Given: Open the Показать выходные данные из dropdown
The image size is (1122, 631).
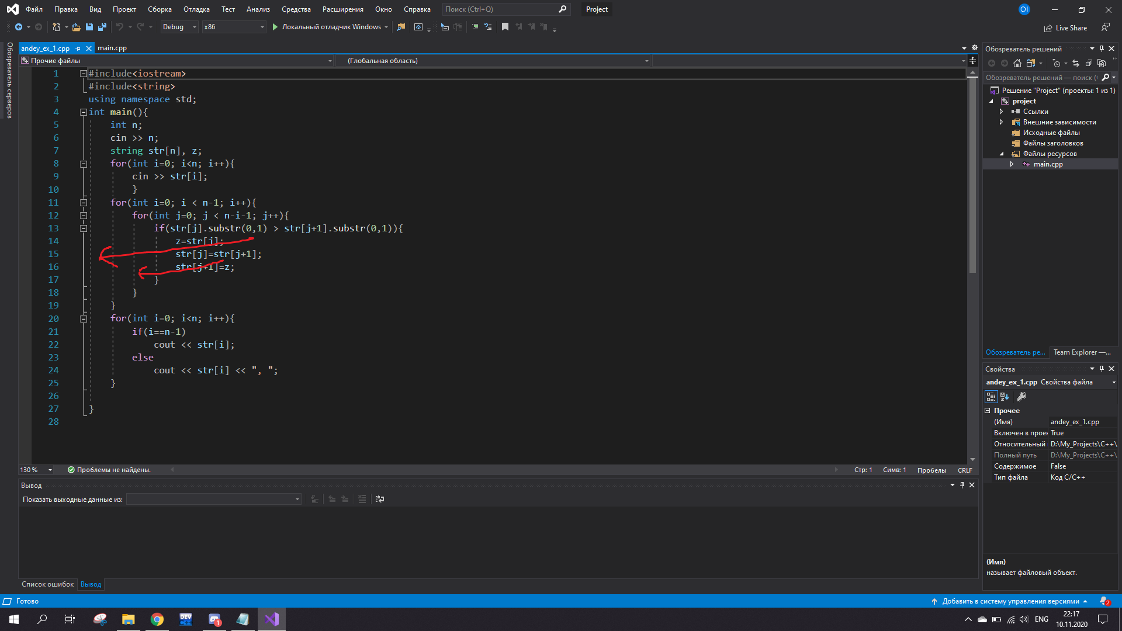Looking at the screenshot, I should coord(214,499).
